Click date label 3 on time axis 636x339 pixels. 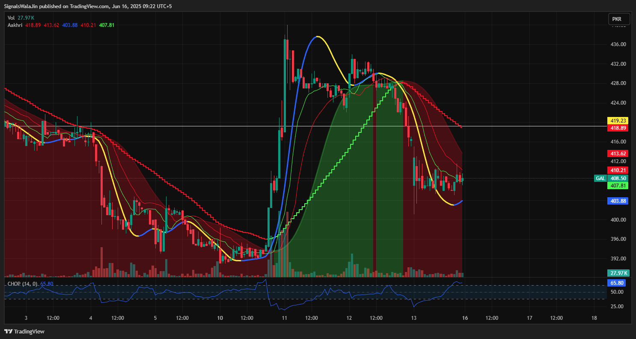tap(26, 318)
